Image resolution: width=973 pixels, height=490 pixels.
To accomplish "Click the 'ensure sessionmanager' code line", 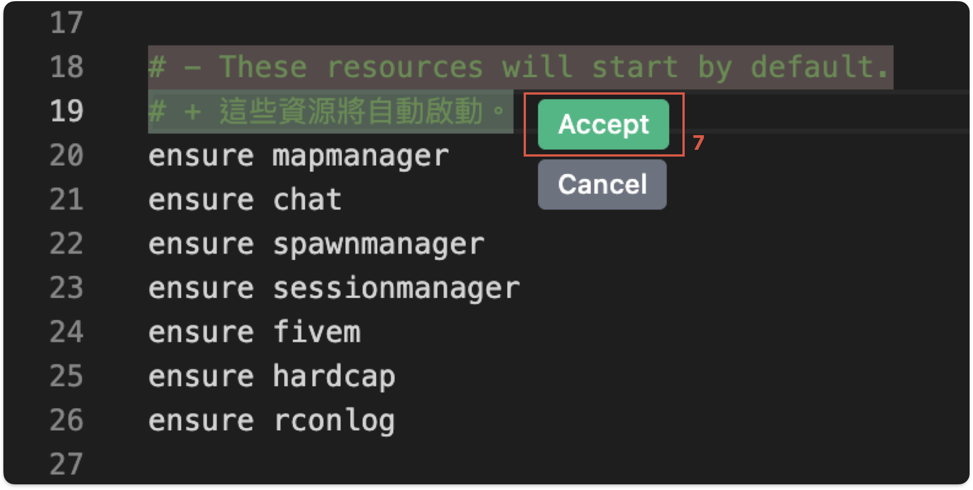I will coord(334,288).
